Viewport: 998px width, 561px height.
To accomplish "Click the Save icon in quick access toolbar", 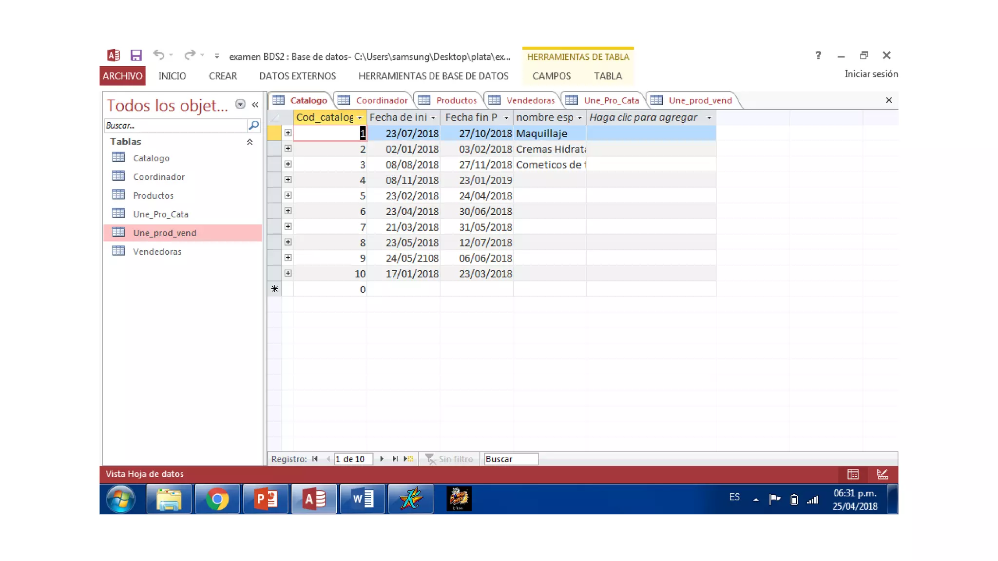I will (x=136, y=56).
